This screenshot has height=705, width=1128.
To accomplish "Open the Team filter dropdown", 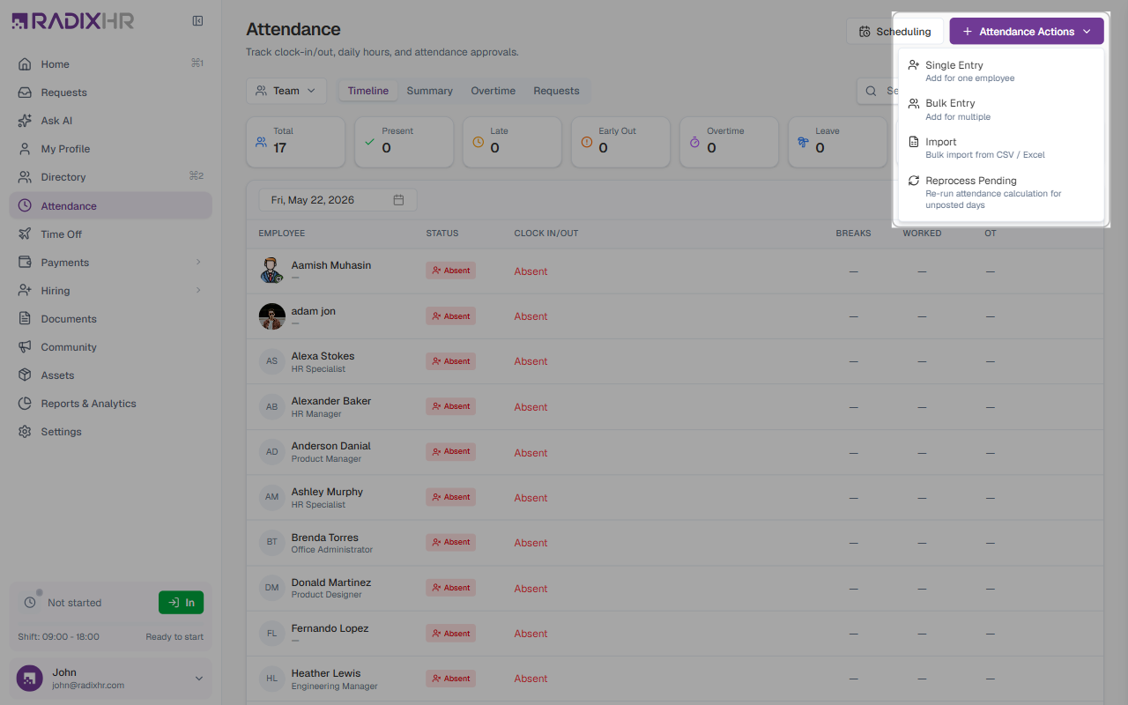I will point(286,91).
